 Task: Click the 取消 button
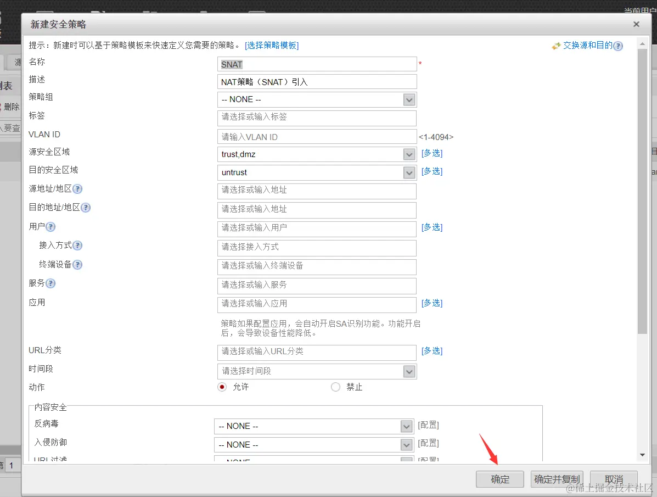614,479
